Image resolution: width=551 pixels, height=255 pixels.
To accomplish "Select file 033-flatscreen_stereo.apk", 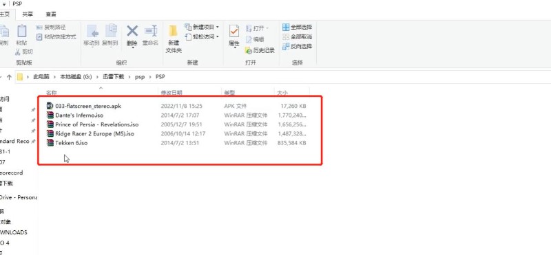I will point(88,106).
